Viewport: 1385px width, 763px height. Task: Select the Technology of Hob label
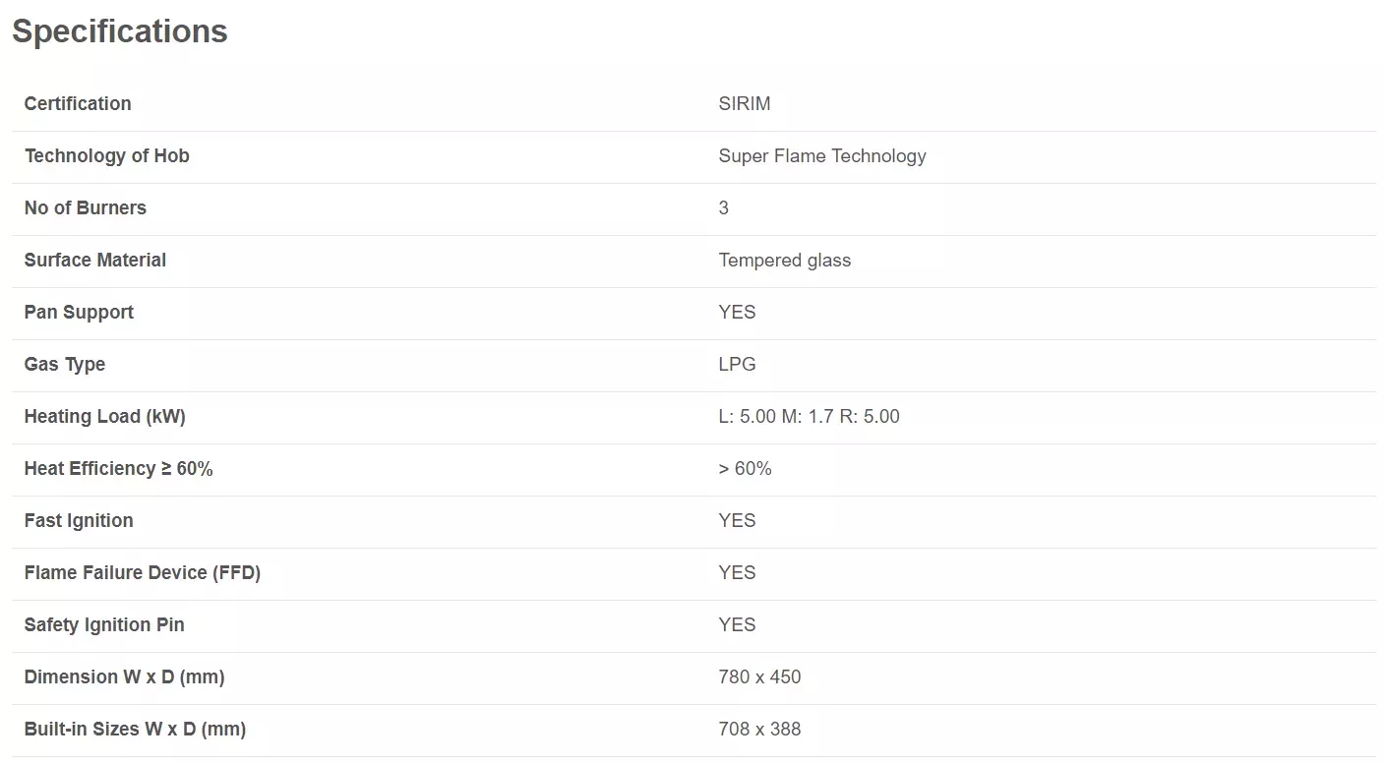pyautogui.click(x=106, y=156)
